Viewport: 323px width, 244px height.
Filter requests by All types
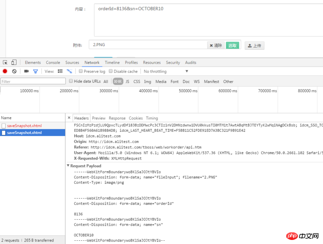[106, 82]
